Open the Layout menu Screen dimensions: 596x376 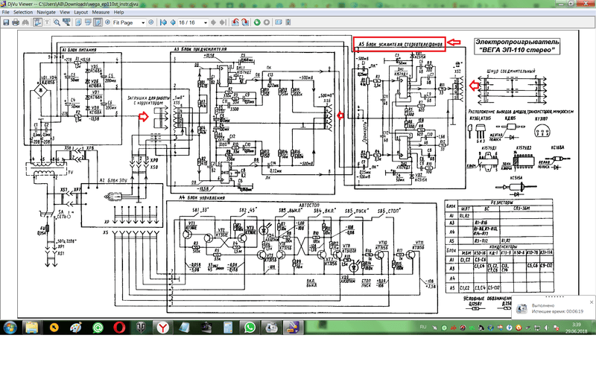point(81,12)
